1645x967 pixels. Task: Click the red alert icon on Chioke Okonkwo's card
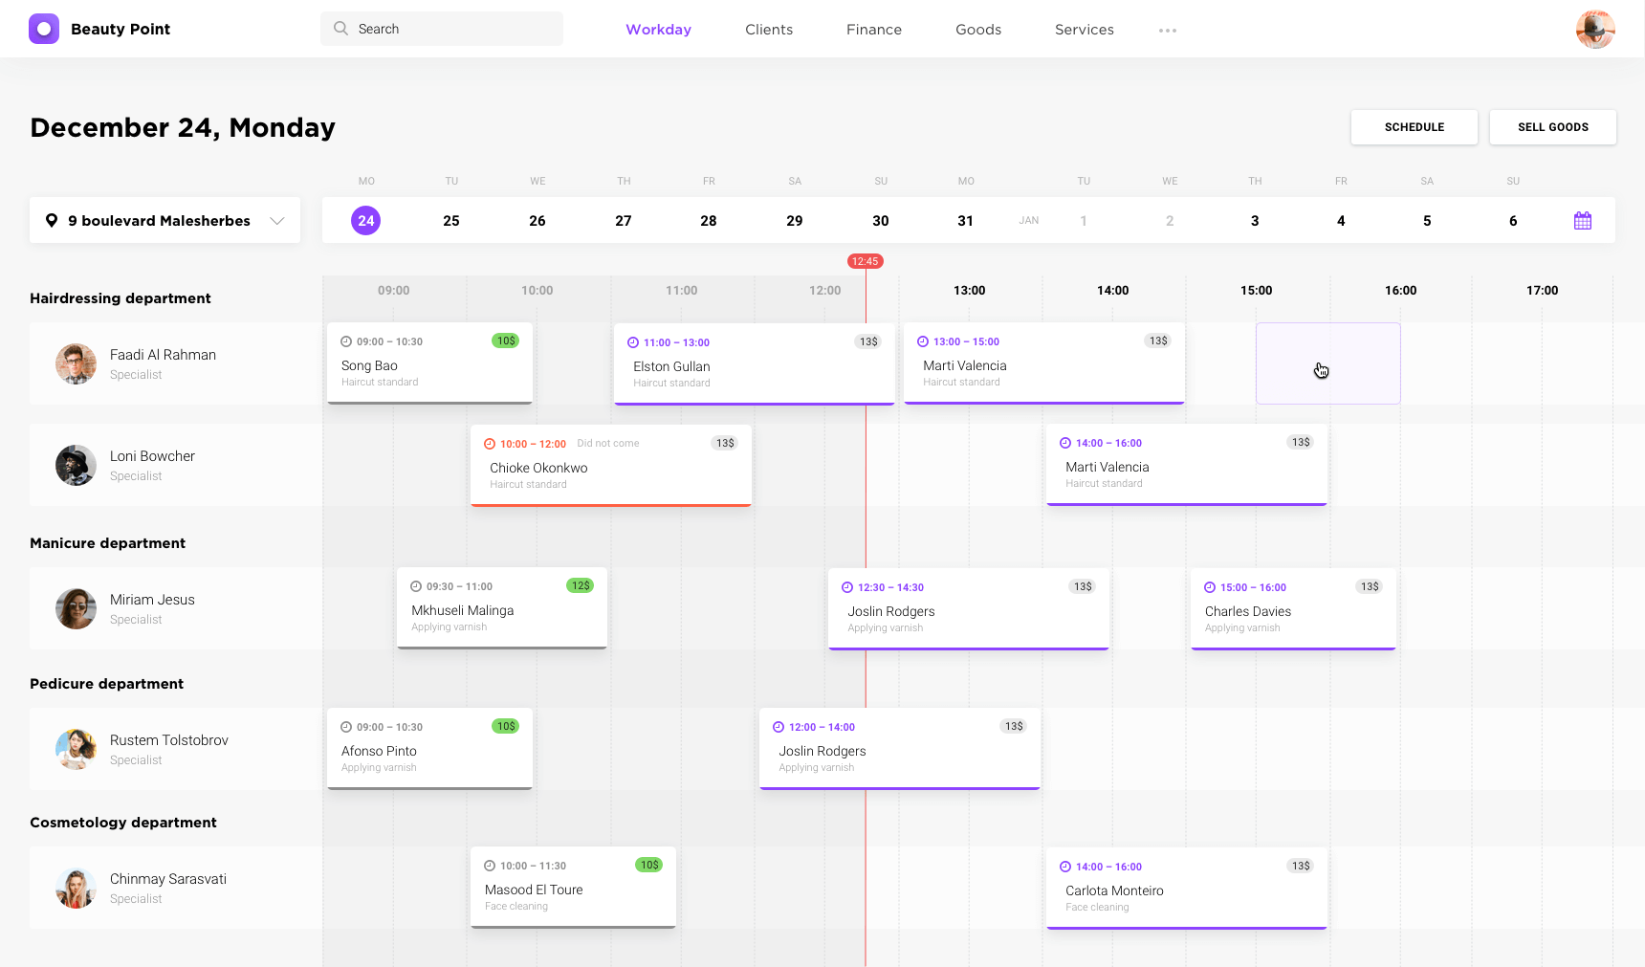coord(488,443)
